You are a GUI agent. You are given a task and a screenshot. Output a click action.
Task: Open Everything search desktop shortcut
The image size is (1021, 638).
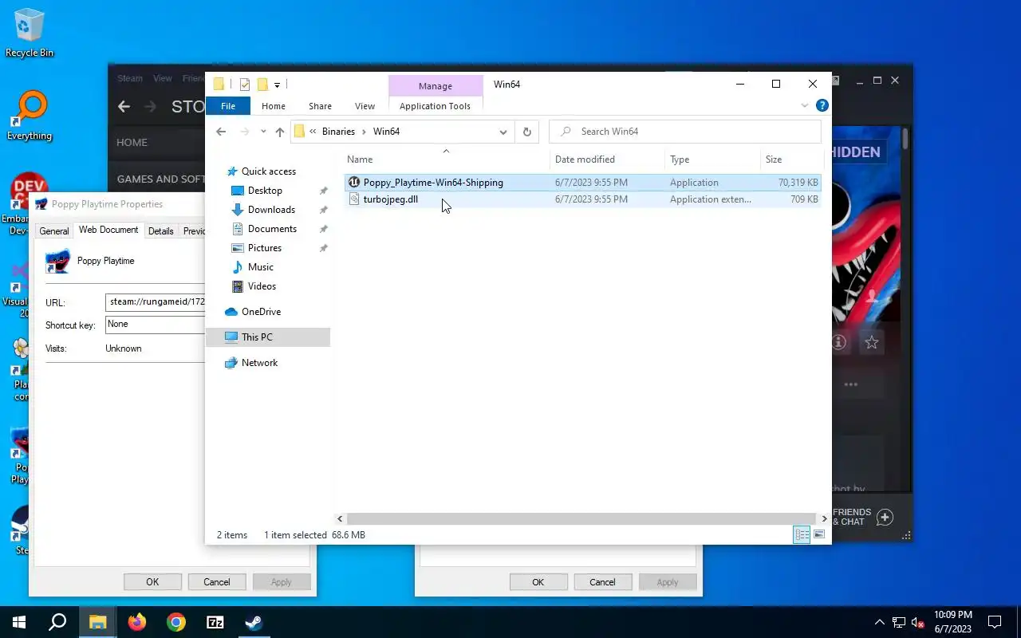click(30, 116)
